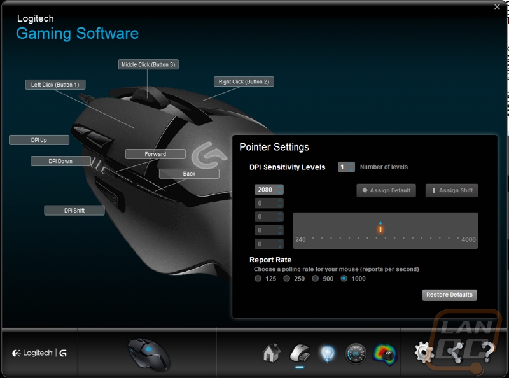509x378 pixels.
Task: Click the Pointer Settings title
Action: pos(274,147)
